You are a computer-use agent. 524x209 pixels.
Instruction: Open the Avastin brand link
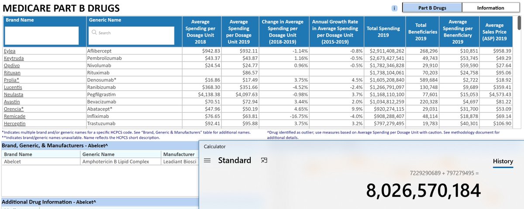coord(12,102)
